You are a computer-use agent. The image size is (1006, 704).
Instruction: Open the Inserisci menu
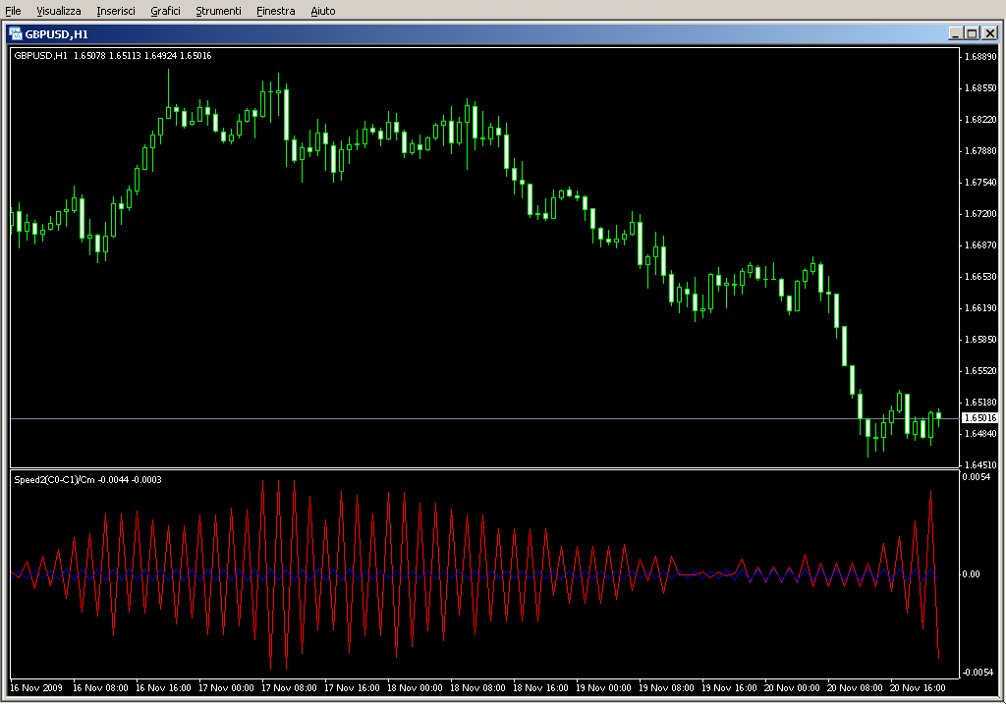[x=116, y=11]
